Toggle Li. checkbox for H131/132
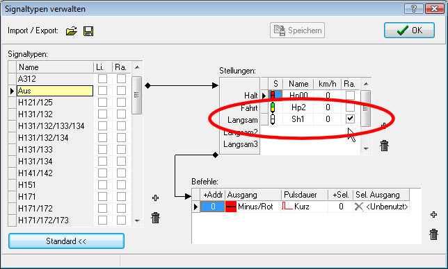Image resolution: width=448 pixels, height=269 pixels. click(x=102, y=114)
